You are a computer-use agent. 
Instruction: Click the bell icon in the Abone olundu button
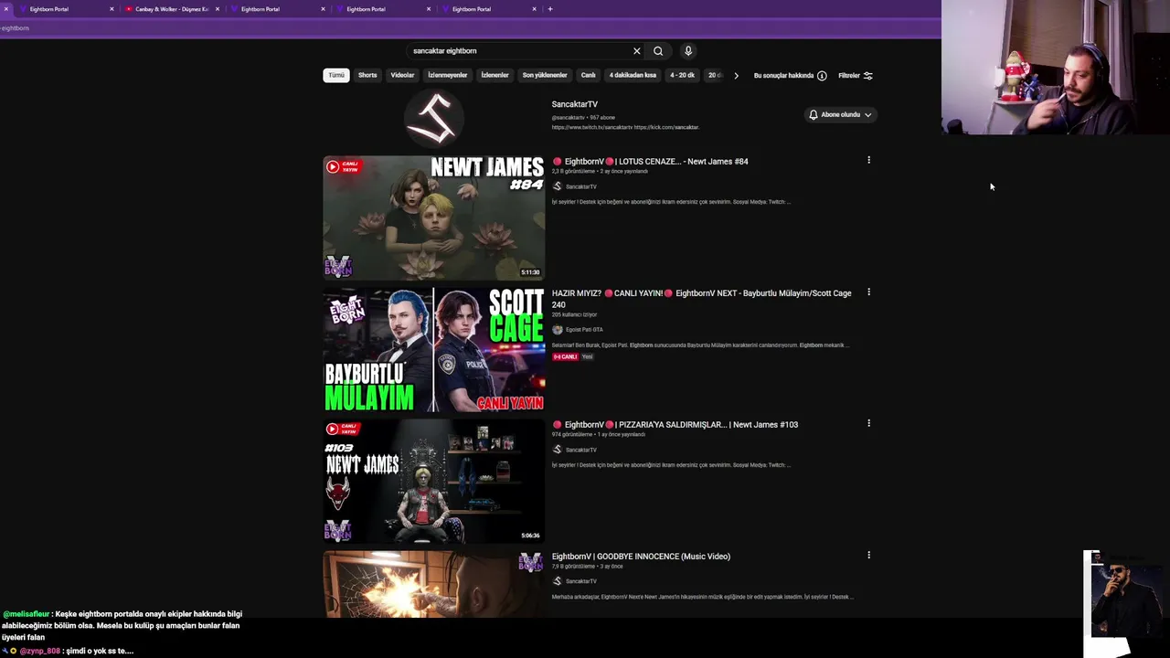coord(813,114)
